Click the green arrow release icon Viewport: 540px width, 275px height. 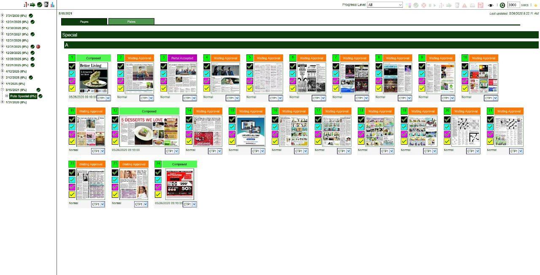tap(32, 5)
